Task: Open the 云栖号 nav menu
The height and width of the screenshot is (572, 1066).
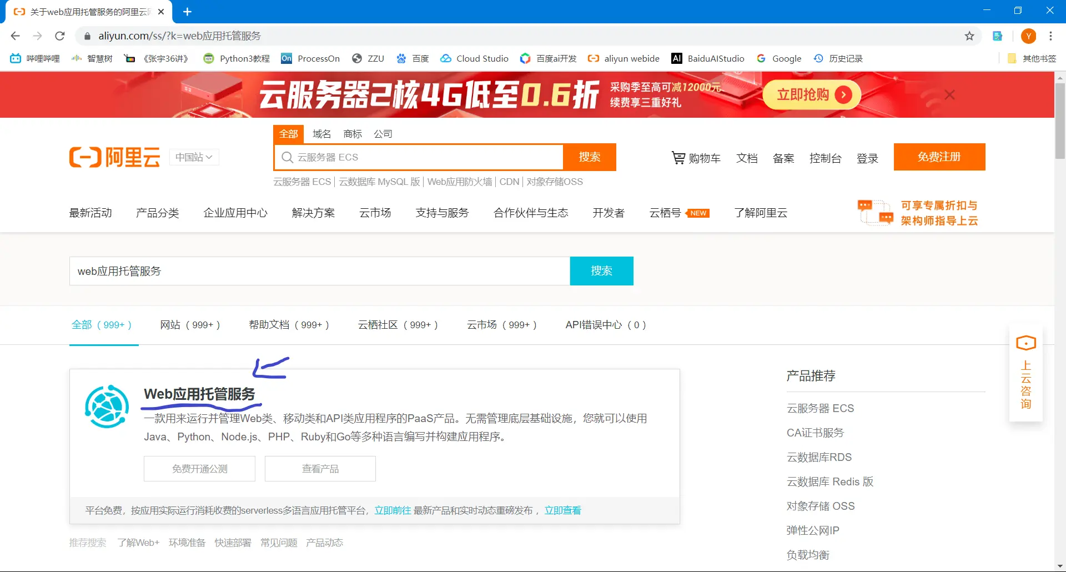Action: click(x=665, y=213)
